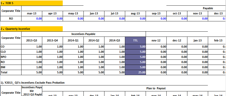Click the BM row 0.00 under jan-13

click(x=198, y=67)
